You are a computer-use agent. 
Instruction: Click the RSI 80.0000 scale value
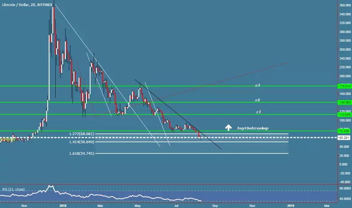click(345, 188)
